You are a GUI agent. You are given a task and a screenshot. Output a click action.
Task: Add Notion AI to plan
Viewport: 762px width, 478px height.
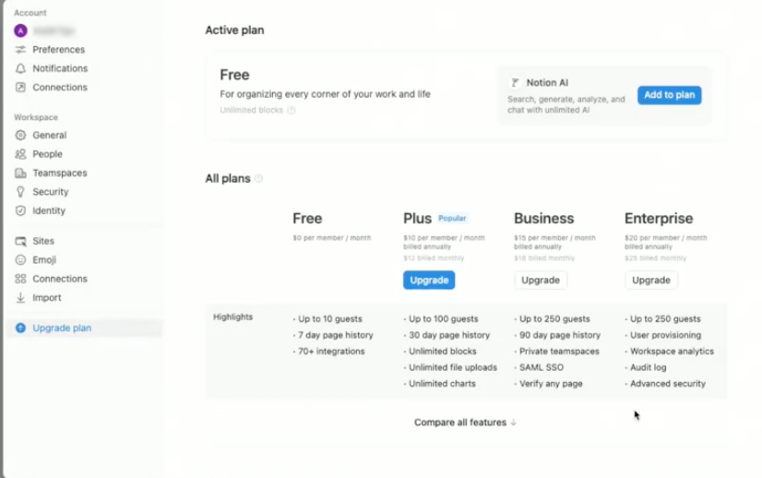[669, 95]
